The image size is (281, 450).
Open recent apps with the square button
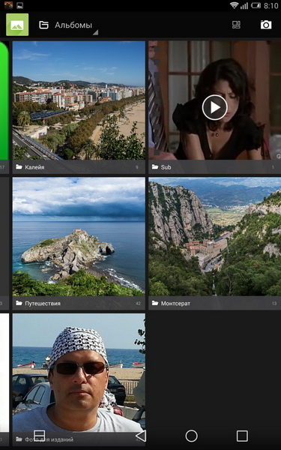pos(242,436)
